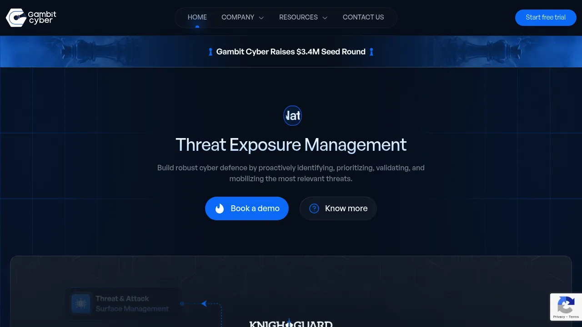Click the question mark icon in Know more
Image resolution: width=582 pixels, height=327 pixels.
click(x=314, y=208)
